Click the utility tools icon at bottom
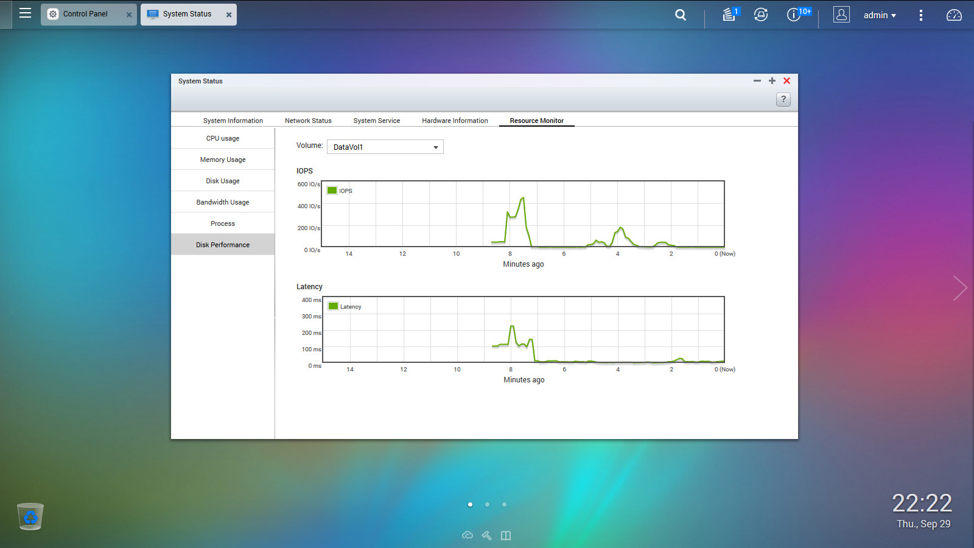Viewport: 974px width, 548px height. coord(486,535)
